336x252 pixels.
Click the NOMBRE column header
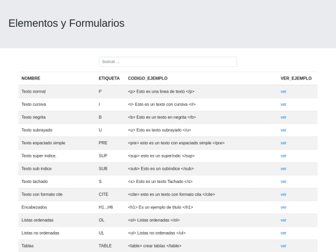tap(30, 78)
